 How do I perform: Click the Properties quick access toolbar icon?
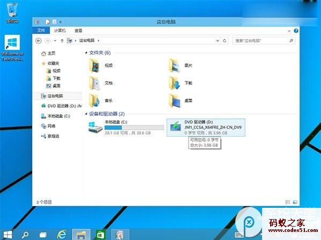(48, 21)
